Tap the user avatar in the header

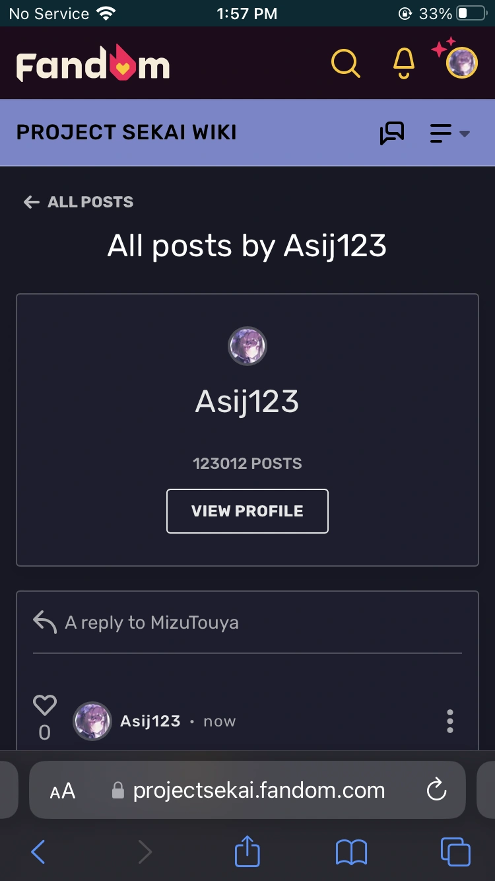coord(461,63)
